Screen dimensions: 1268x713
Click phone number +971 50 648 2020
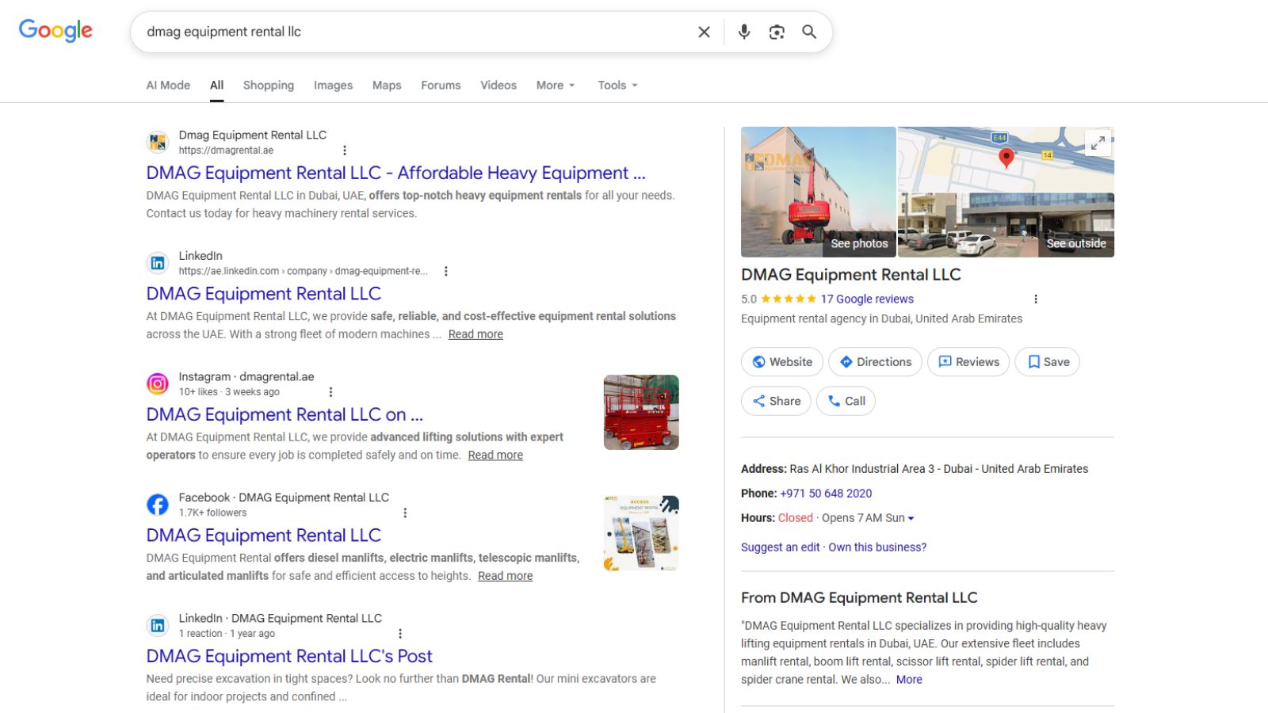[826, 494]
